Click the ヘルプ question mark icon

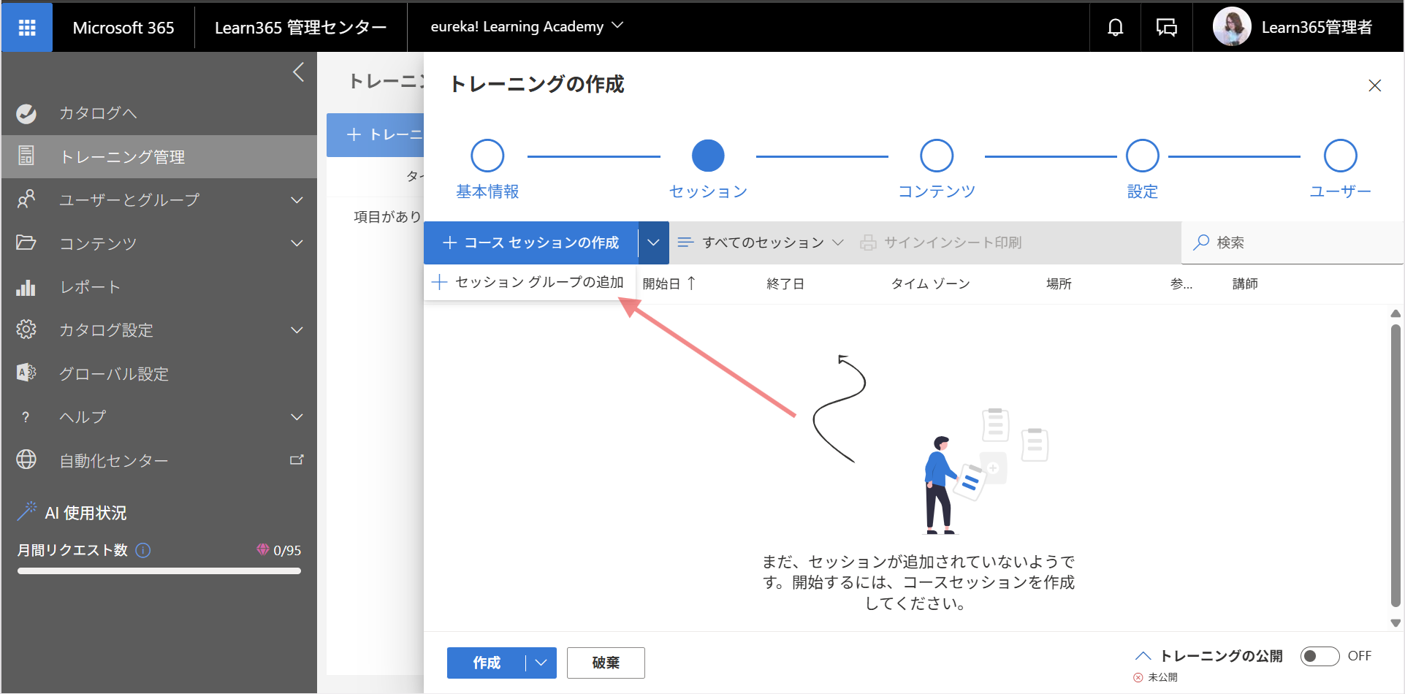click(26, 417)
